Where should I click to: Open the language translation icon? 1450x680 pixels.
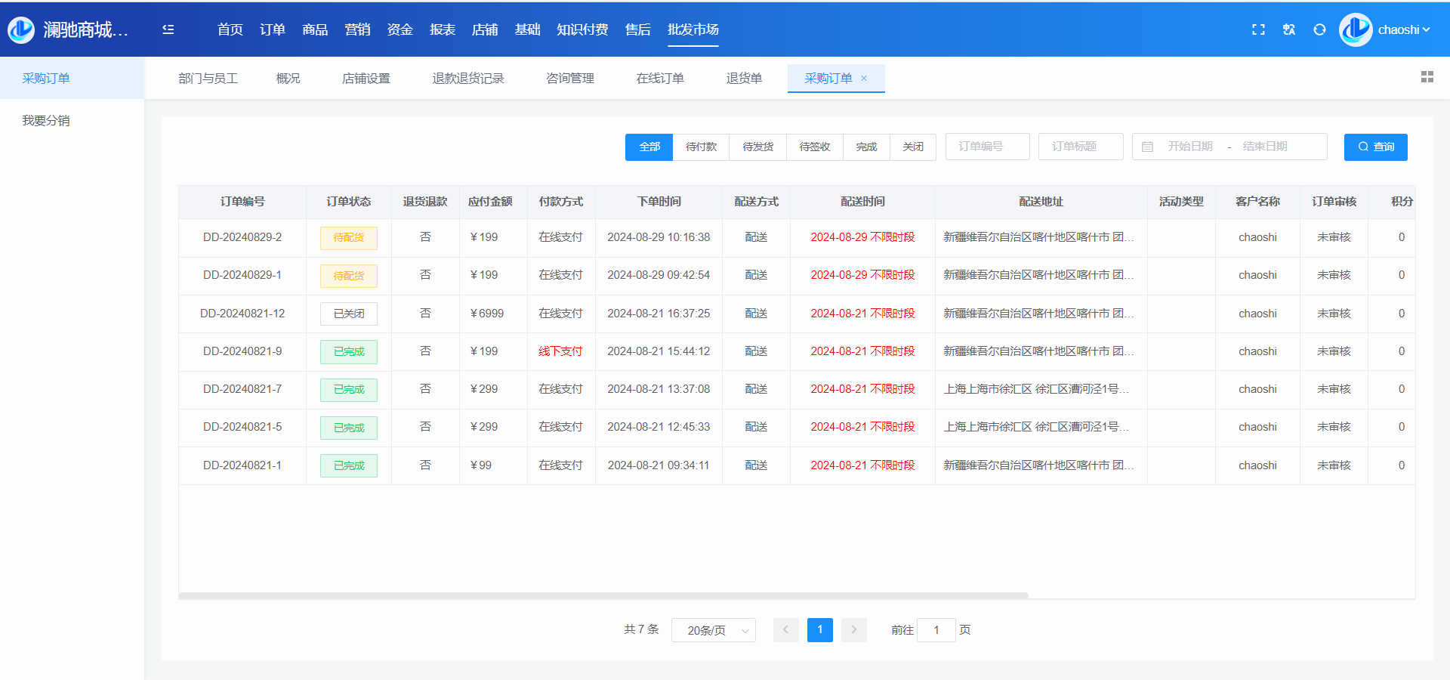pyautogui.click(x=1289, y=29)
